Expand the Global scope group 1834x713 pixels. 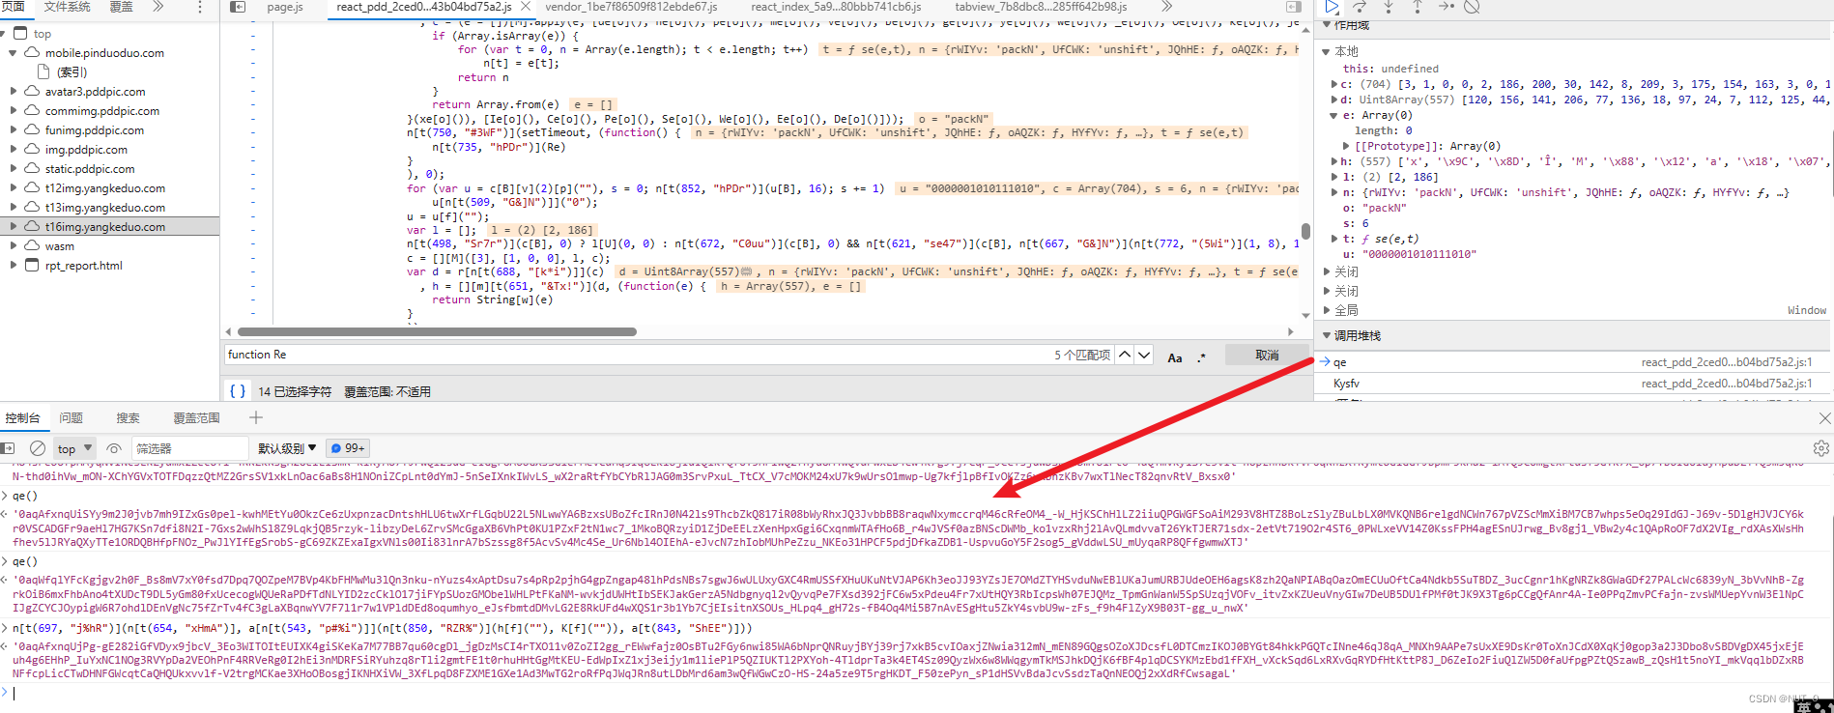(x=1327, y=310)
